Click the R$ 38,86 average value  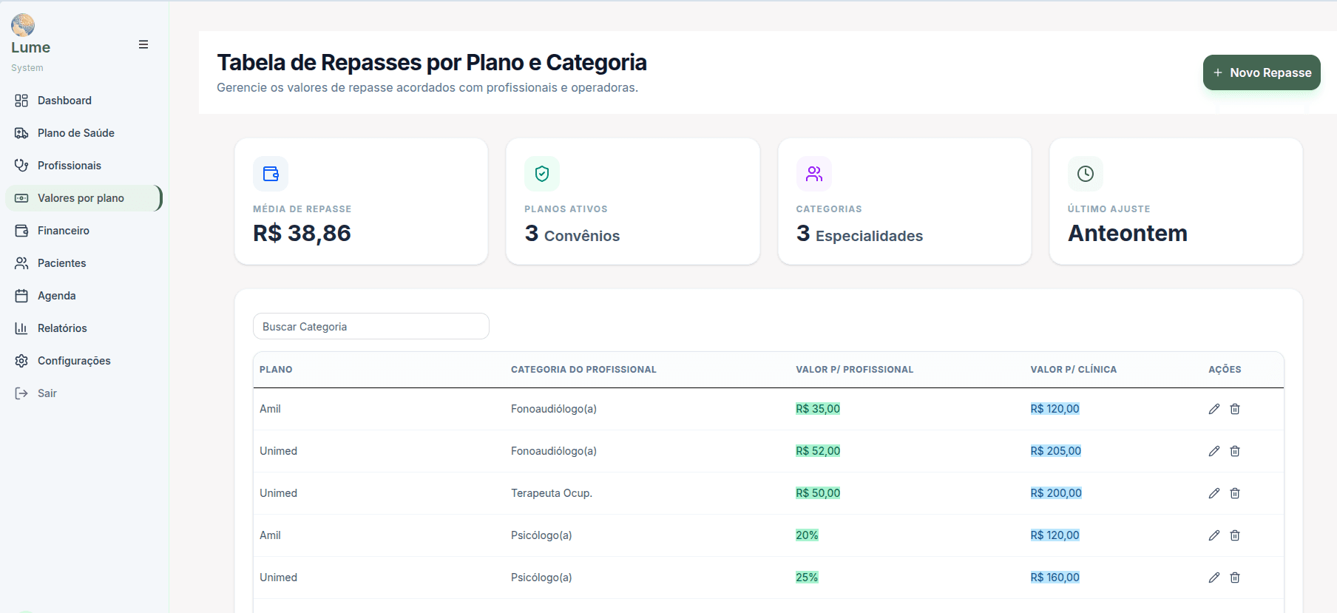point(302,233)
